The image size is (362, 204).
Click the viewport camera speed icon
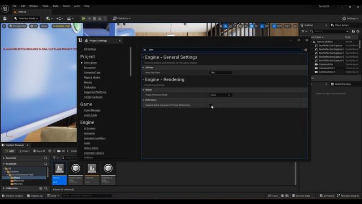287,26
